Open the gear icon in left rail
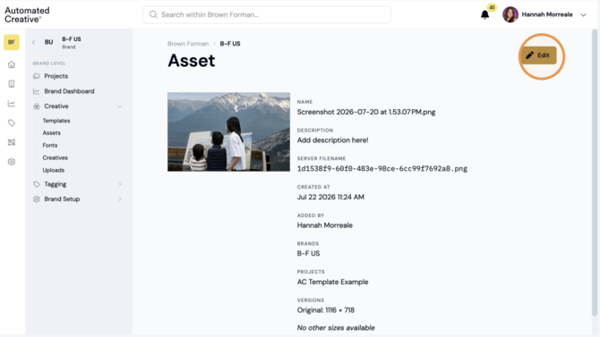 (x=12, y=162)
